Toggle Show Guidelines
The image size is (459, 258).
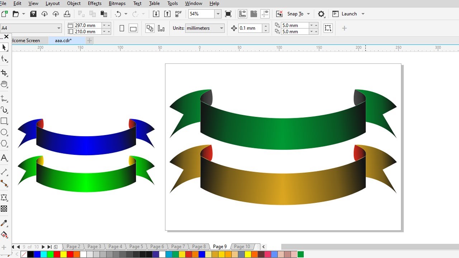(x=265, y=14)
